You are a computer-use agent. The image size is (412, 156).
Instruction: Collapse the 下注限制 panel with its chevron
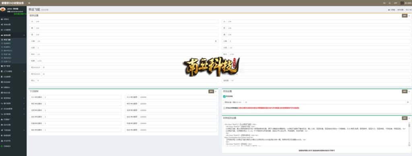[x=216, y=92]
